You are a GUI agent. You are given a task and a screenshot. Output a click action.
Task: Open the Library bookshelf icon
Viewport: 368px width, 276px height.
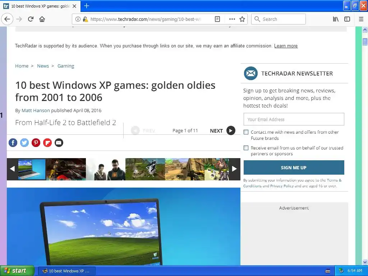pos(336,19)
